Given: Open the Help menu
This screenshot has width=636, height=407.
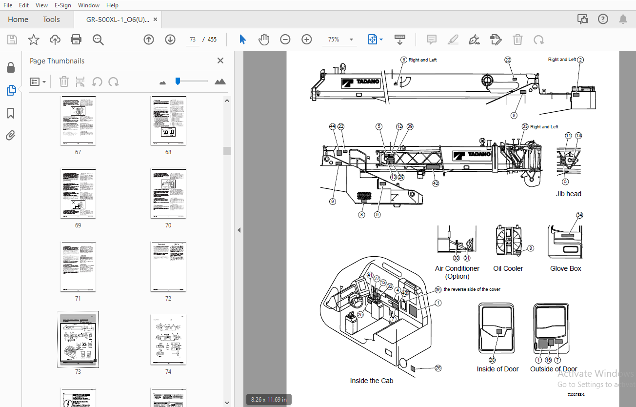Looking at the screenshot, I should 112,5.
